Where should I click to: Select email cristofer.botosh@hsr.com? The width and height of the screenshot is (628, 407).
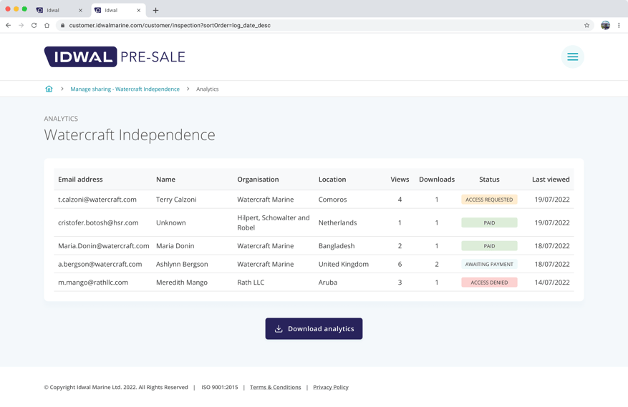click(98, 222)
